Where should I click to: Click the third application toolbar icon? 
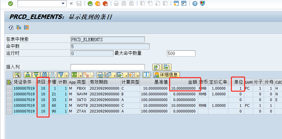(27, 27)
